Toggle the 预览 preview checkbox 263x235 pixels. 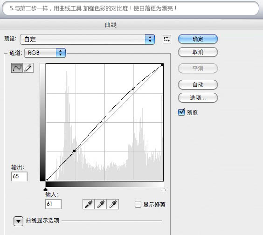tap(181, 112)
